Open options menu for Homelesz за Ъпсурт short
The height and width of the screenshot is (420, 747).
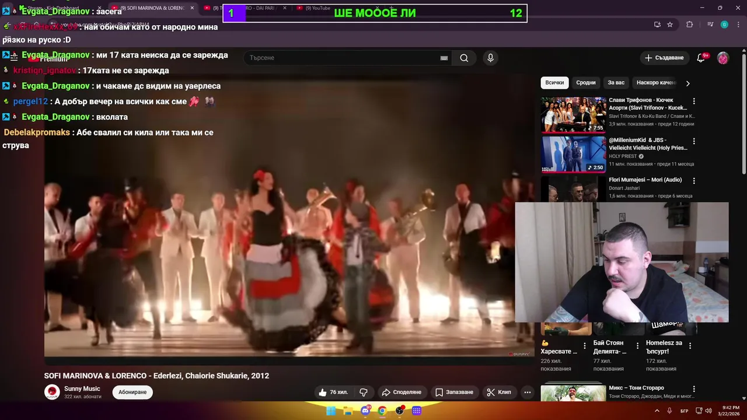click(690, 346)
